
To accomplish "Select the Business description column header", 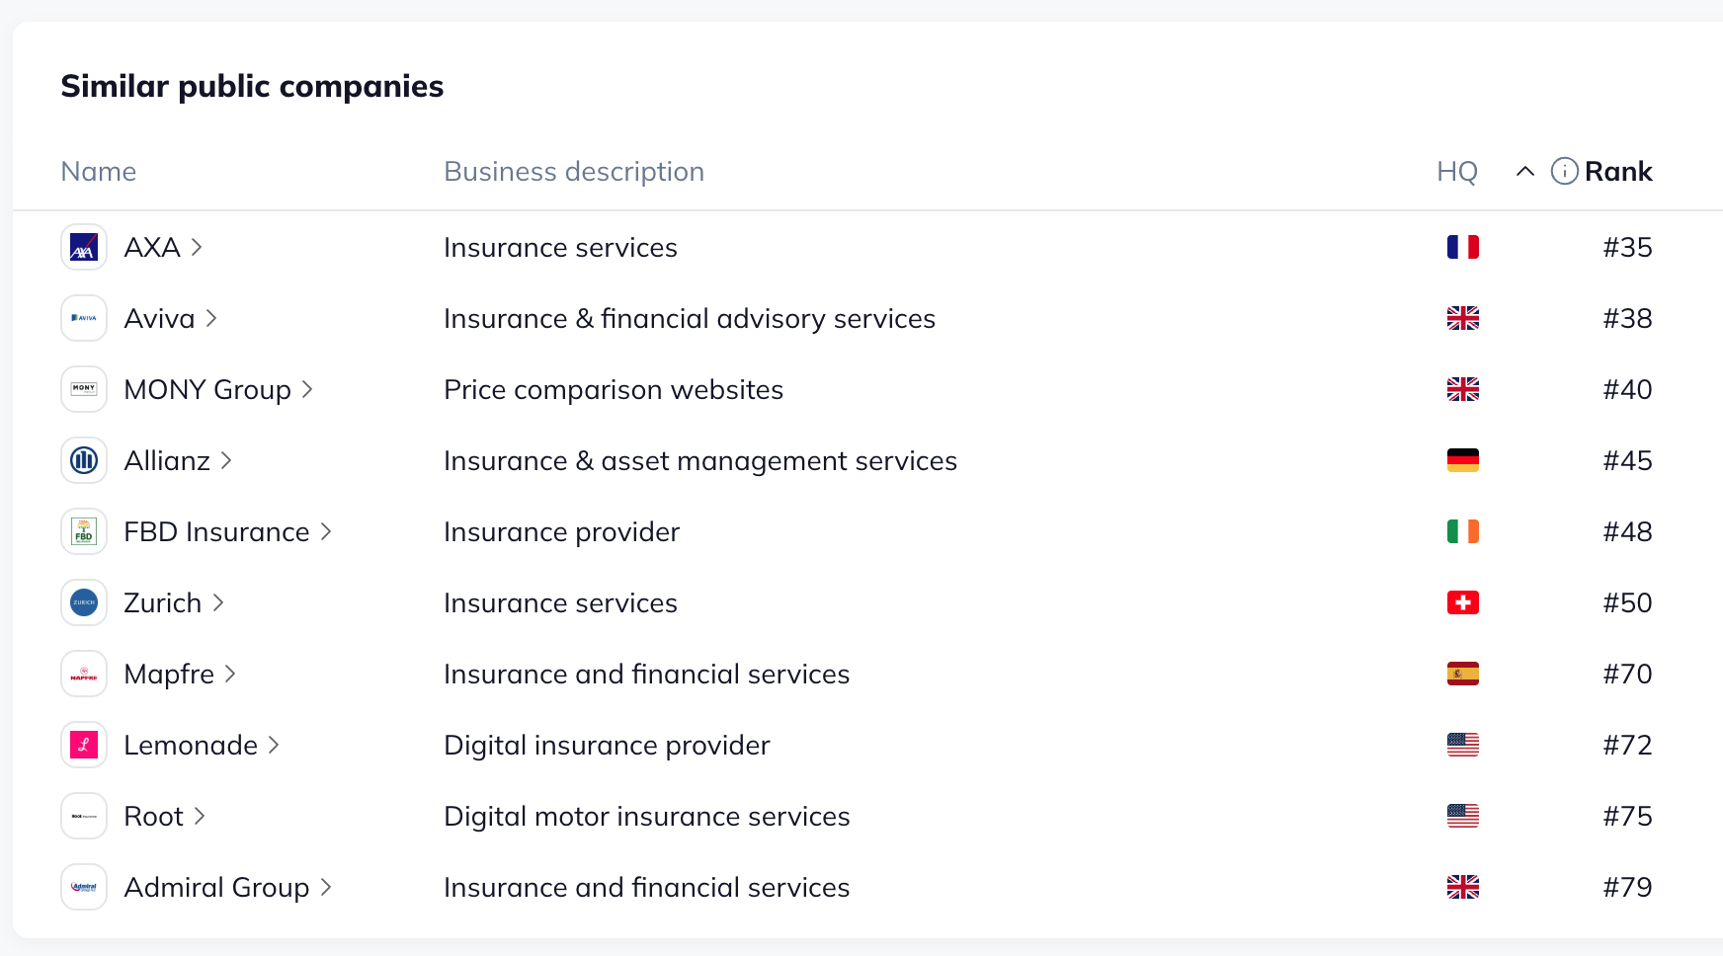I will pyautogui.click(x=574, y=171).
